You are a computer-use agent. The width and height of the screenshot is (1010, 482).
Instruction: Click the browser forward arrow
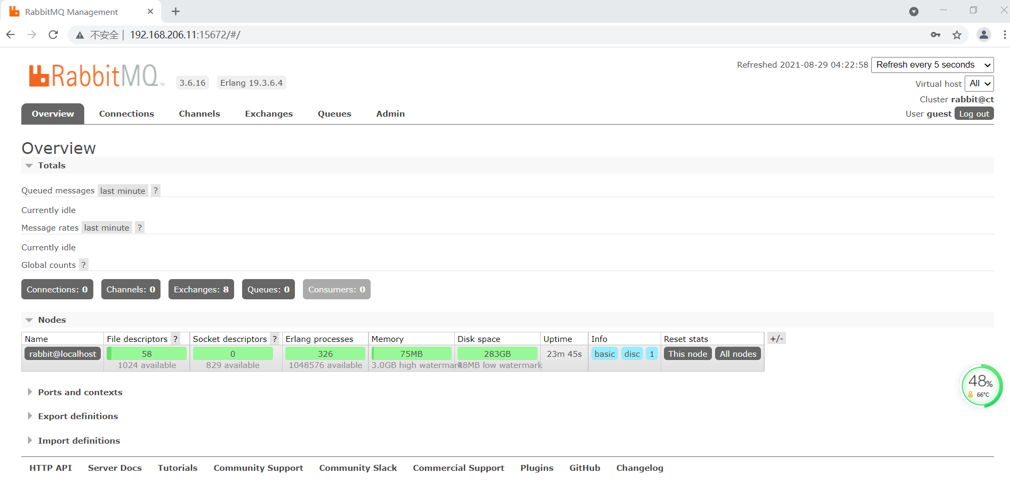click(31, 35)
